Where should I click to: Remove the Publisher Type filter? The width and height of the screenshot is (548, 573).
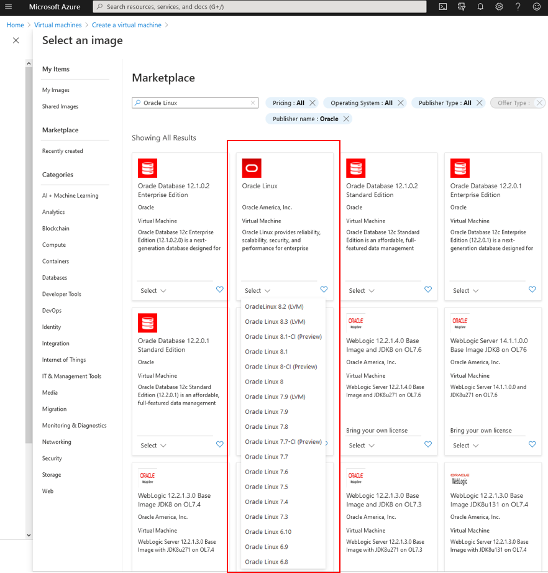point(480,103)
